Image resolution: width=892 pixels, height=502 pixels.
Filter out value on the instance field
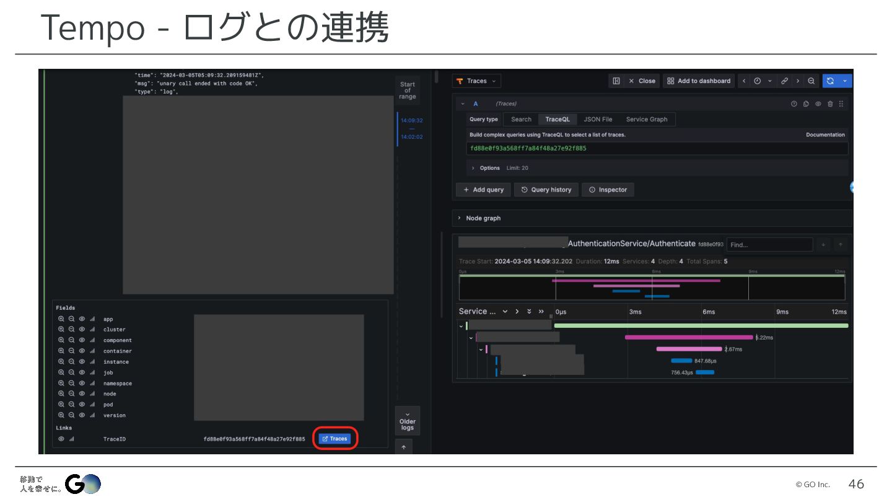[x=71, y=362]
